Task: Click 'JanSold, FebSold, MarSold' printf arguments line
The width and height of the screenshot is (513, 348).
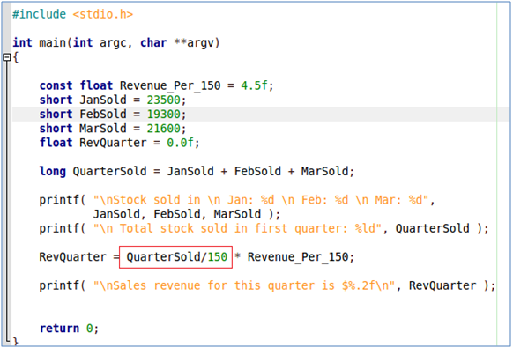Action: 177,214
